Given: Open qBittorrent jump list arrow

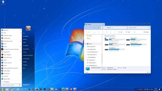Looking at the screenshot, I should pos(21,30).
